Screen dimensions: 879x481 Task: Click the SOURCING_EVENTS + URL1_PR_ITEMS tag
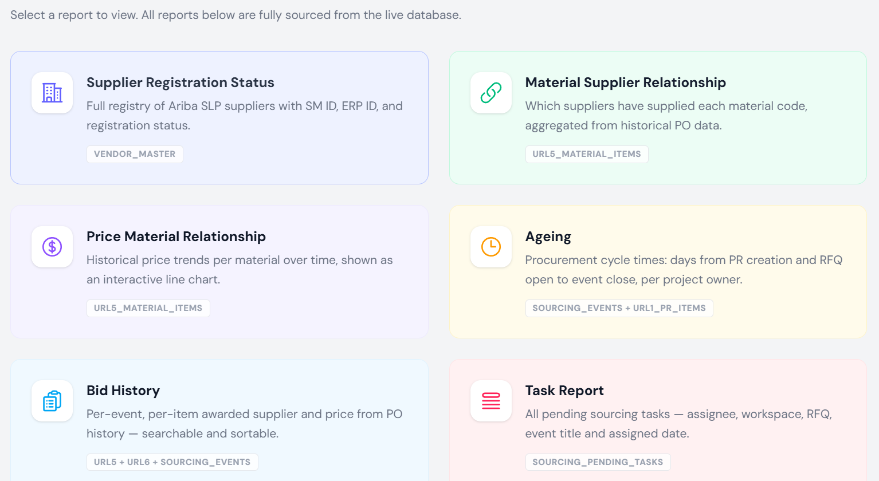point(619,308)
